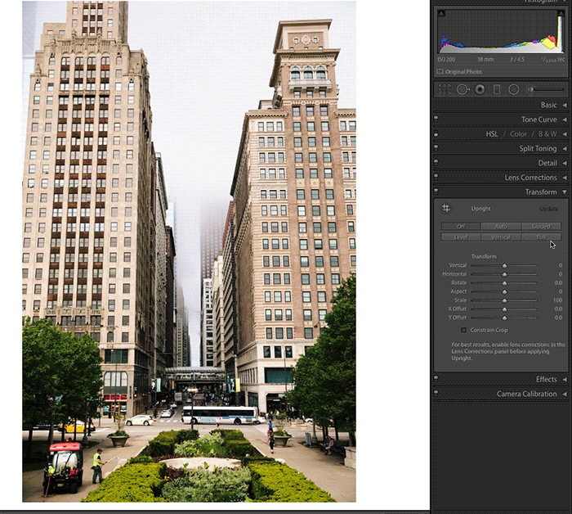The image size is (572, 514).
Task: Toggle the histogram highlight clipping triangle
Action: point(561,14)
